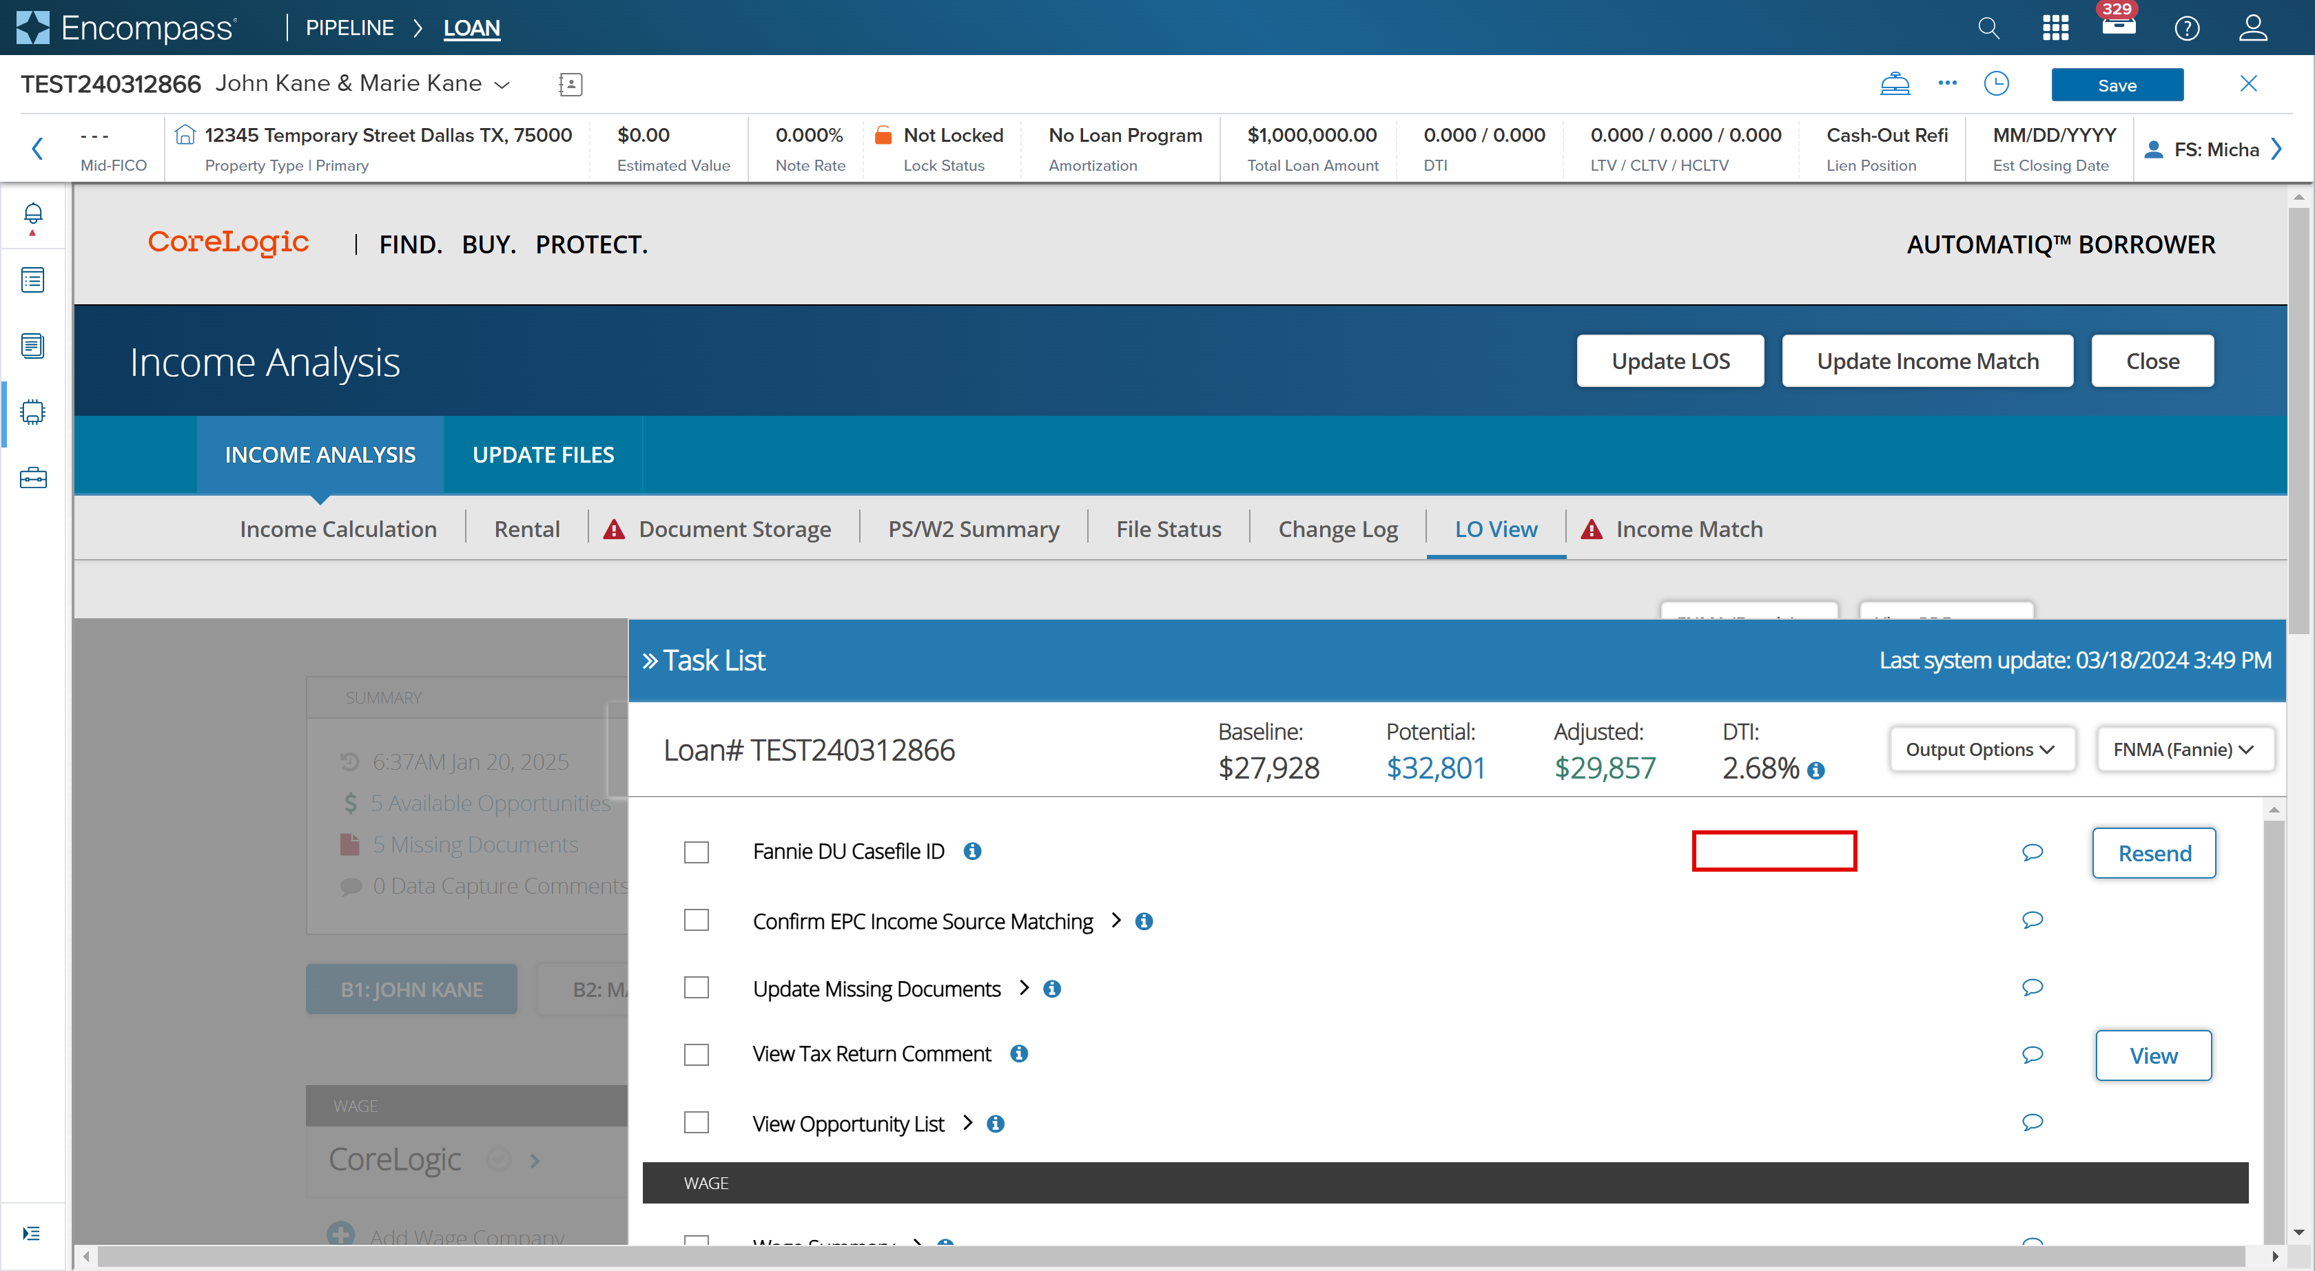
Task: Go to PIPELINE breadcrumb link
Action: (349, 28)
